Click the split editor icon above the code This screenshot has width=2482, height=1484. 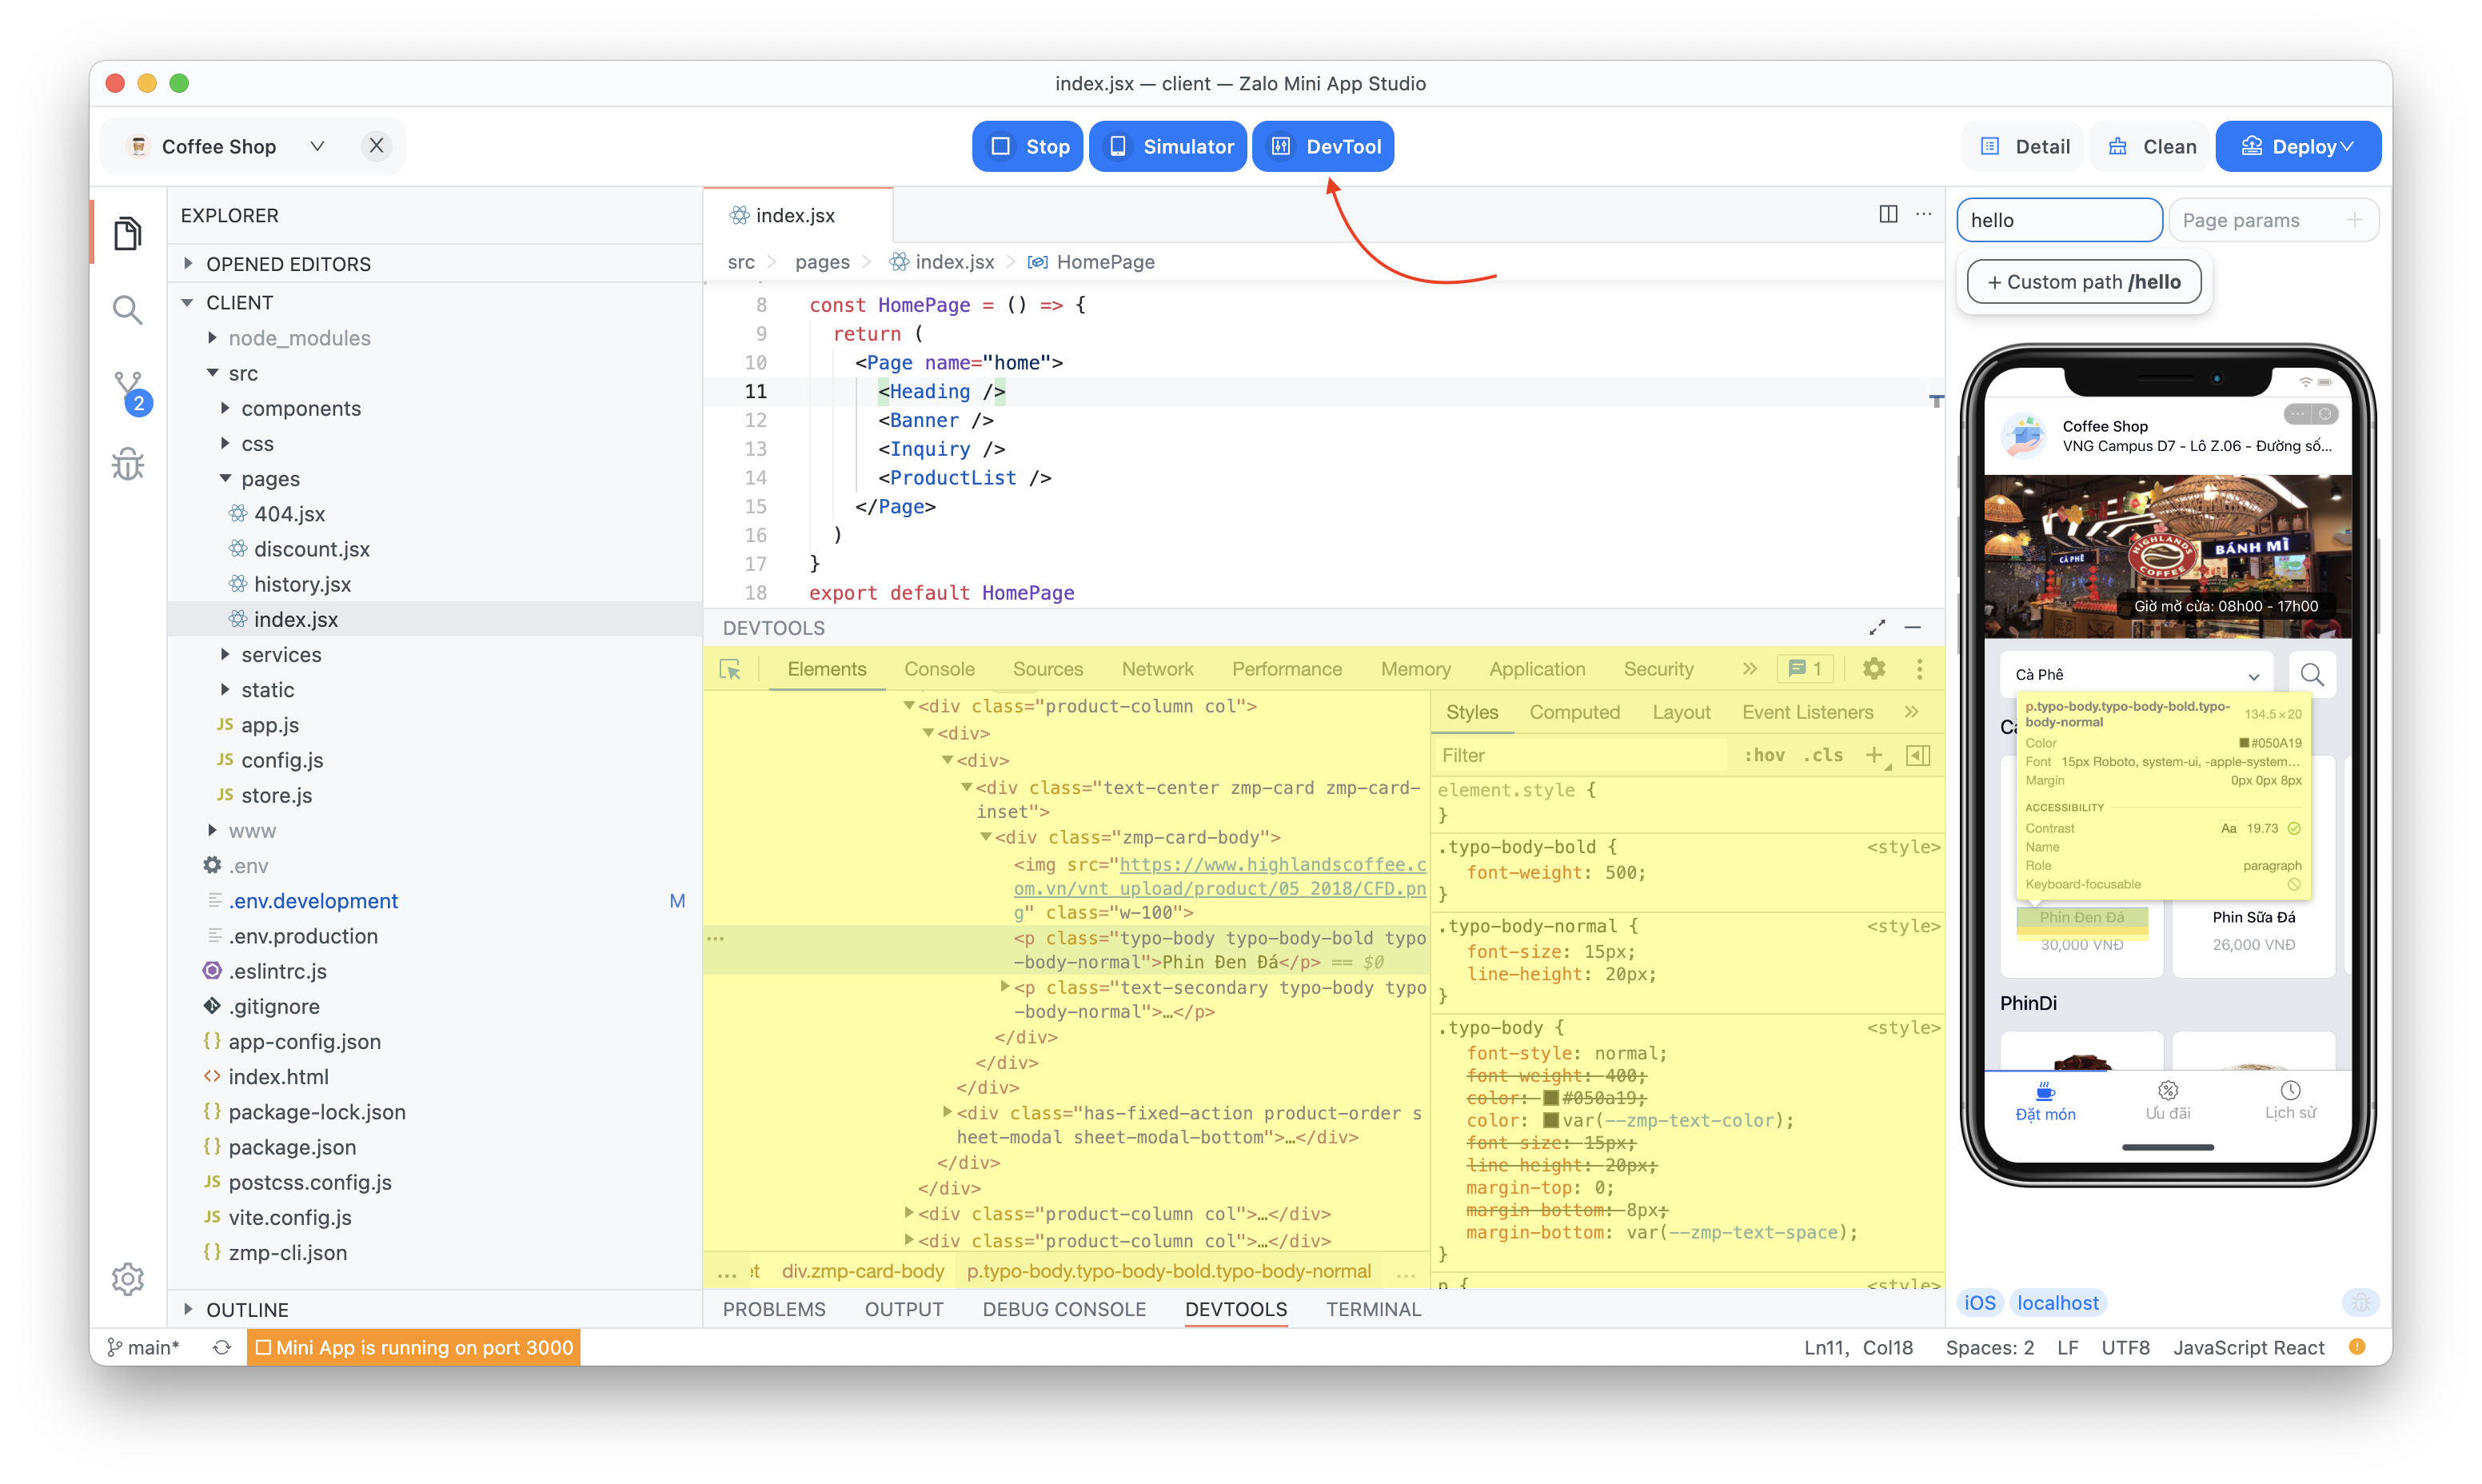click(1888, 214)
